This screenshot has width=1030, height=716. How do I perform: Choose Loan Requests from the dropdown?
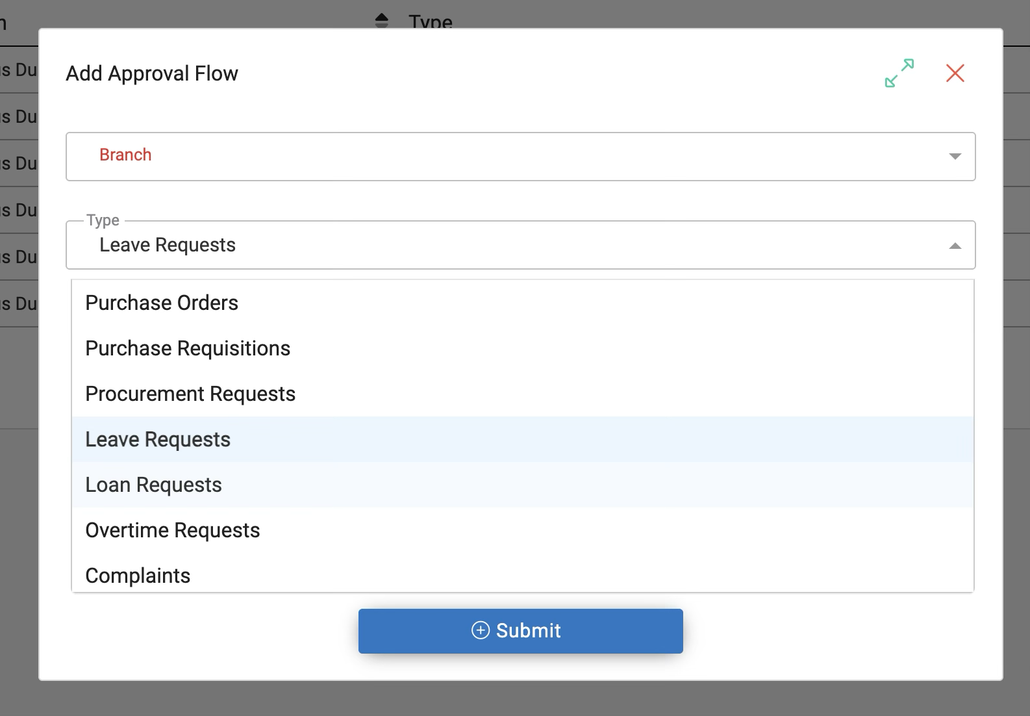point(153,485)
